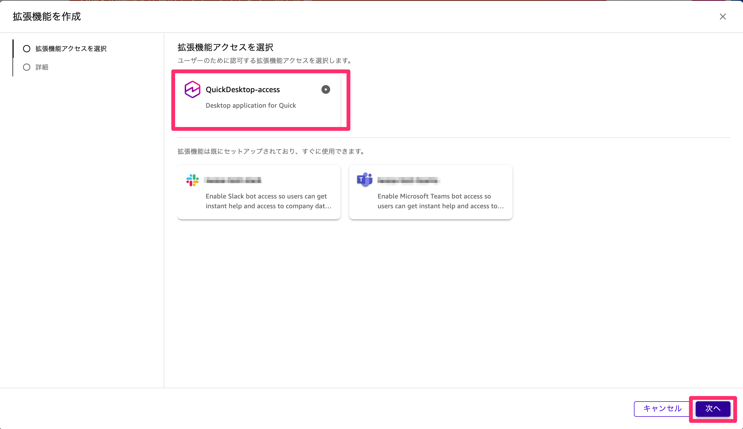Select the QuickDesktop-access radio button
The image size is (743, 429).
pos(326,89)
